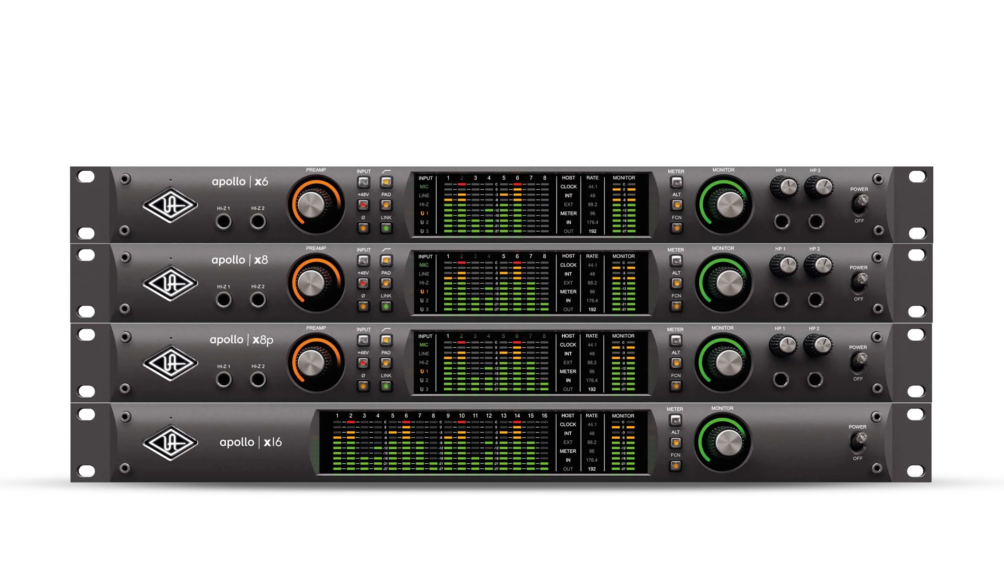Viewport: 1004px width, 568px height.
Task: Click the HI-Z 2 jack on Apollo x6
Action: click(258, 222)
